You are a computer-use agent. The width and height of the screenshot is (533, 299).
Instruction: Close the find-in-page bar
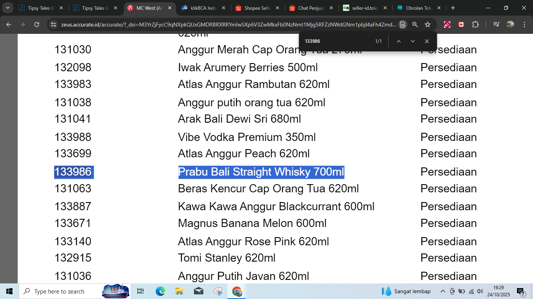click(x=426, y=41)
